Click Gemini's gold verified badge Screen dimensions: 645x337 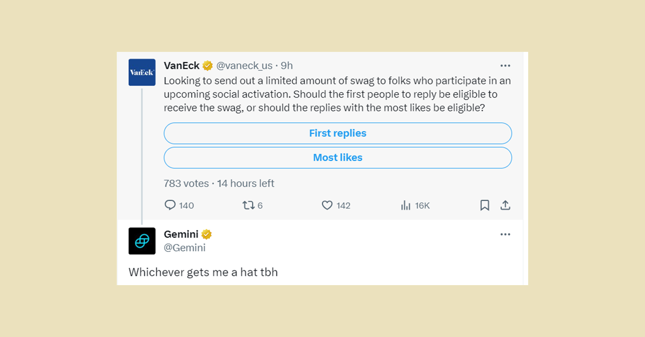pyautogui.click(x=206, y=234)
